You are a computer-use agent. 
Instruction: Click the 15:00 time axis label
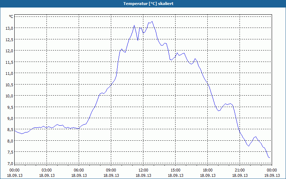click(175, 170)
